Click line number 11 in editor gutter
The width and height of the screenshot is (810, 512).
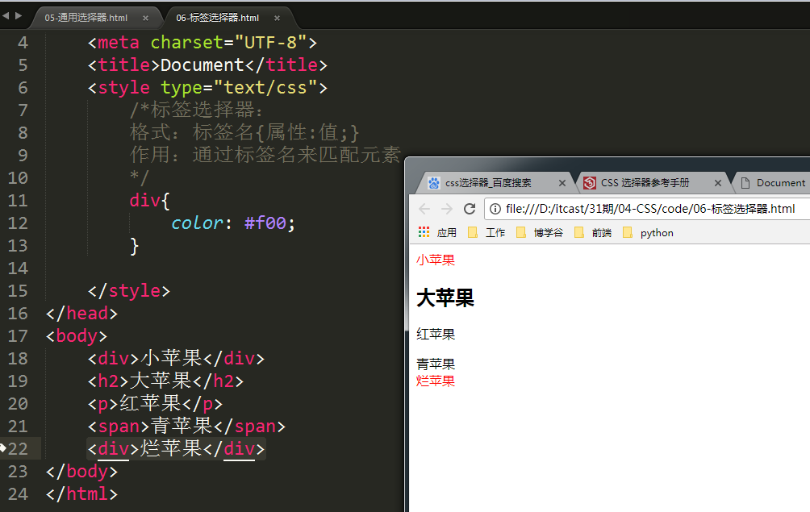coord(18,200)
